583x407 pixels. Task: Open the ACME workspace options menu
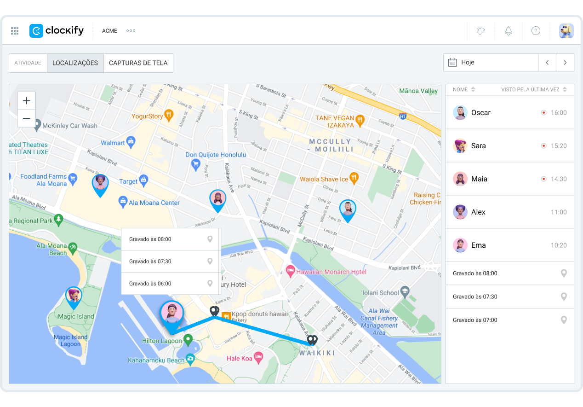point(131,31)
